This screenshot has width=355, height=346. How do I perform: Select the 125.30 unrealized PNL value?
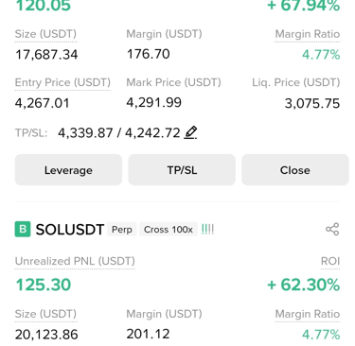coord(44,285)
